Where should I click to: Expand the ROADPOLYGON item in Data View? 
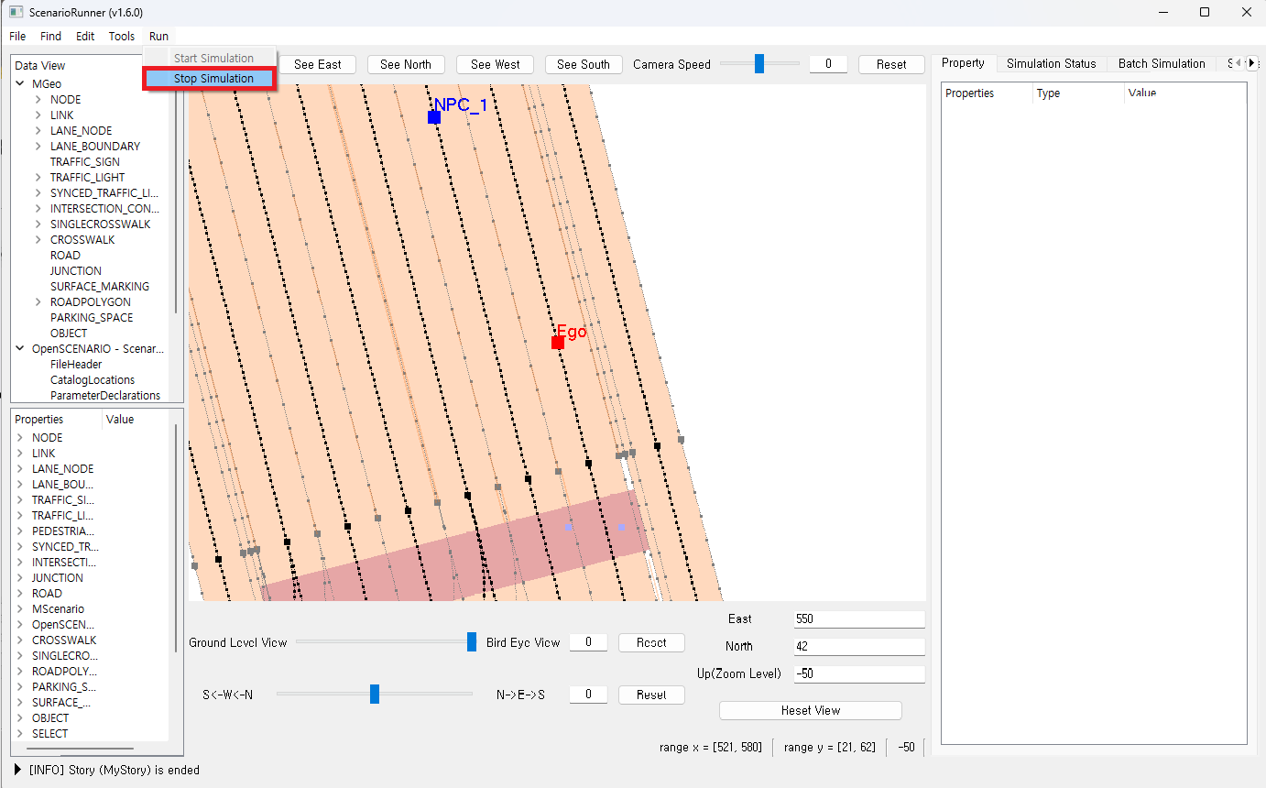pyautogui.click(x=38, y=302)
